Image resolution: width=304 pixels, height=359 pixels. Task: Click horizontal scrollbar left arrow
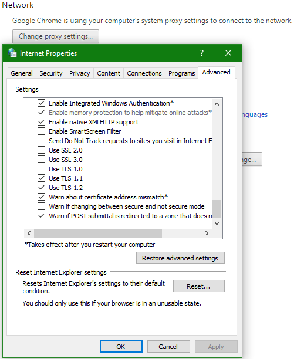(29, 233)
